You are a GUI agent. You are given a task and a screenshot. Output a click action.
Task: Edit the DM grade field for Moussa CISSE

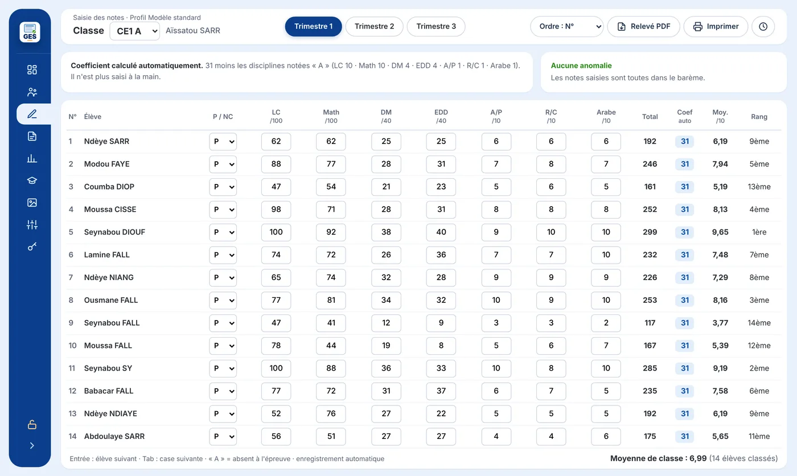pos(386,210)
